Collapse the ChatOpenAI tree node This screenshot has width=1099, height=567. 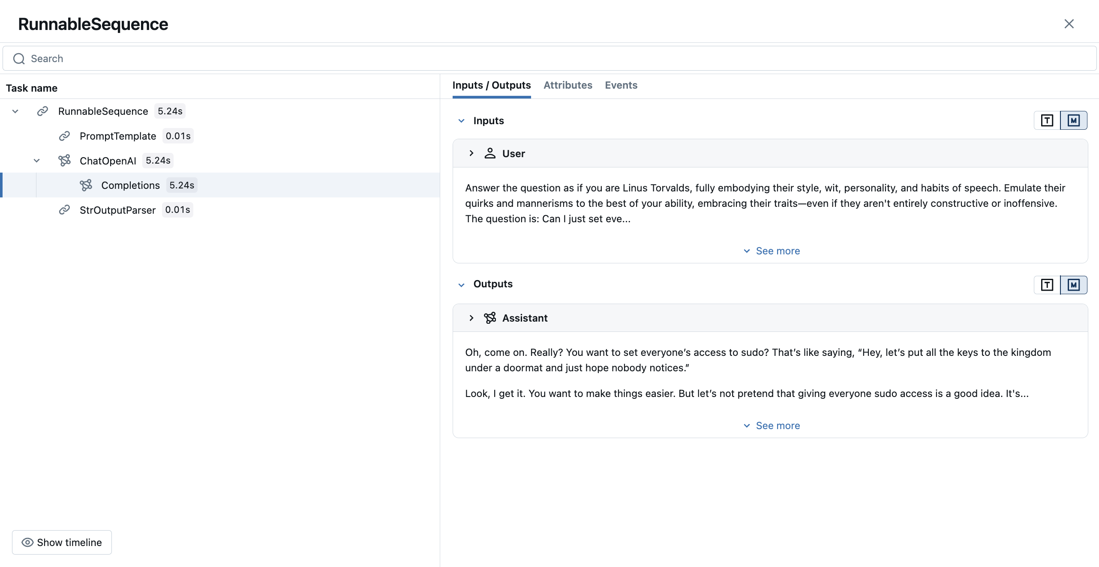coord(37,161)
